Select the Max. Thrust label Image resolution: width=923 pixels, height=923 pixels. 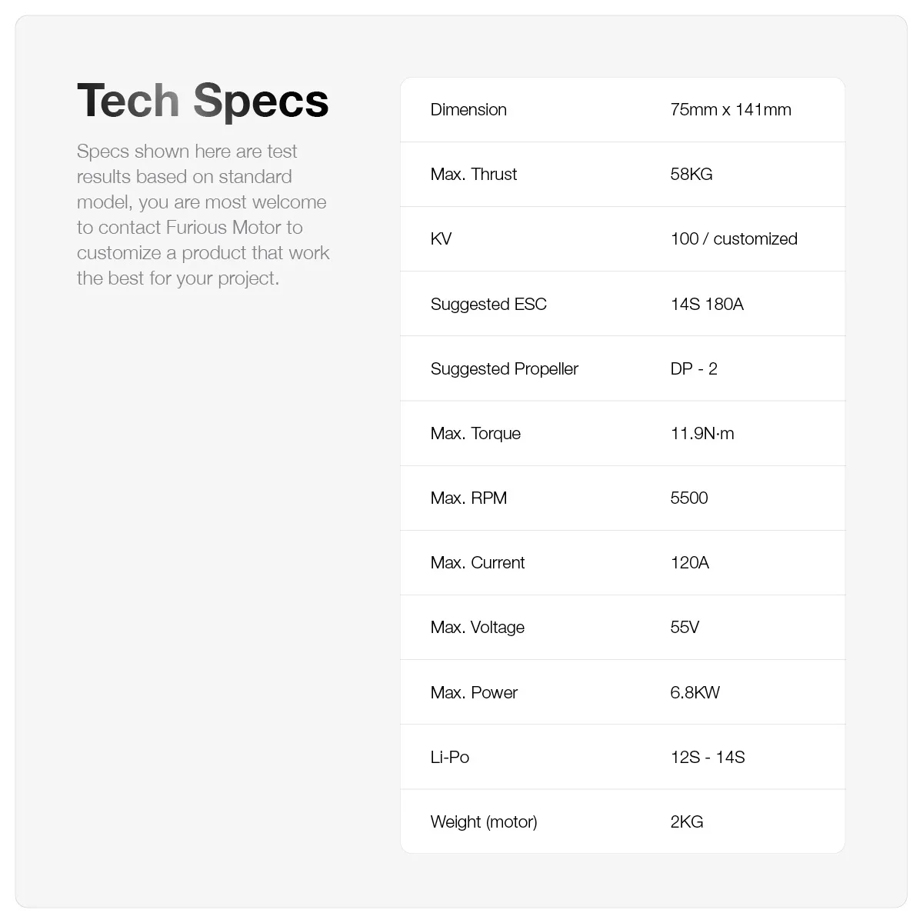473,174
